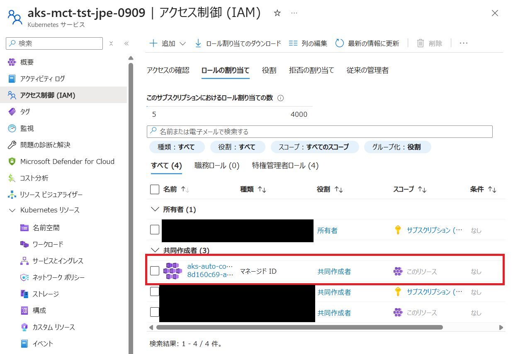Sort by the 役割 column header
Image resolution: width=513 pixels, height=354 pixels.
(330, 189)
